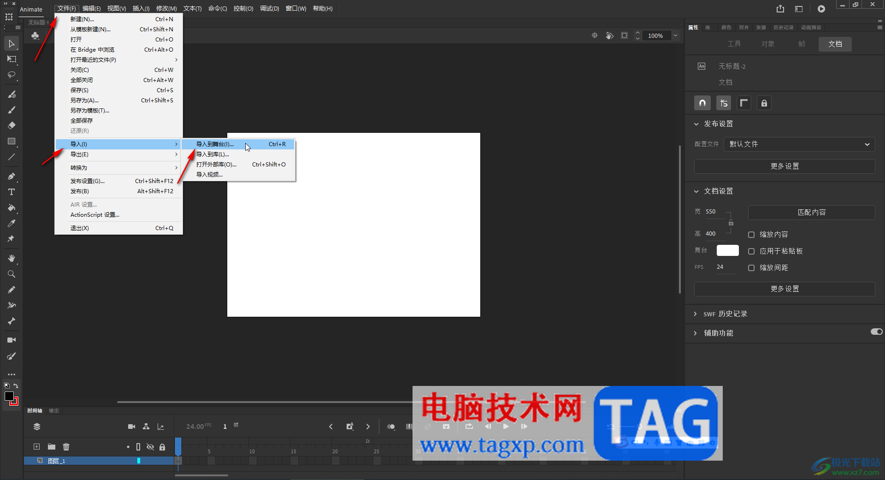This screenshot has width=885, height=480.
Task: Select the Lasso tool
Action: [12, 75]
